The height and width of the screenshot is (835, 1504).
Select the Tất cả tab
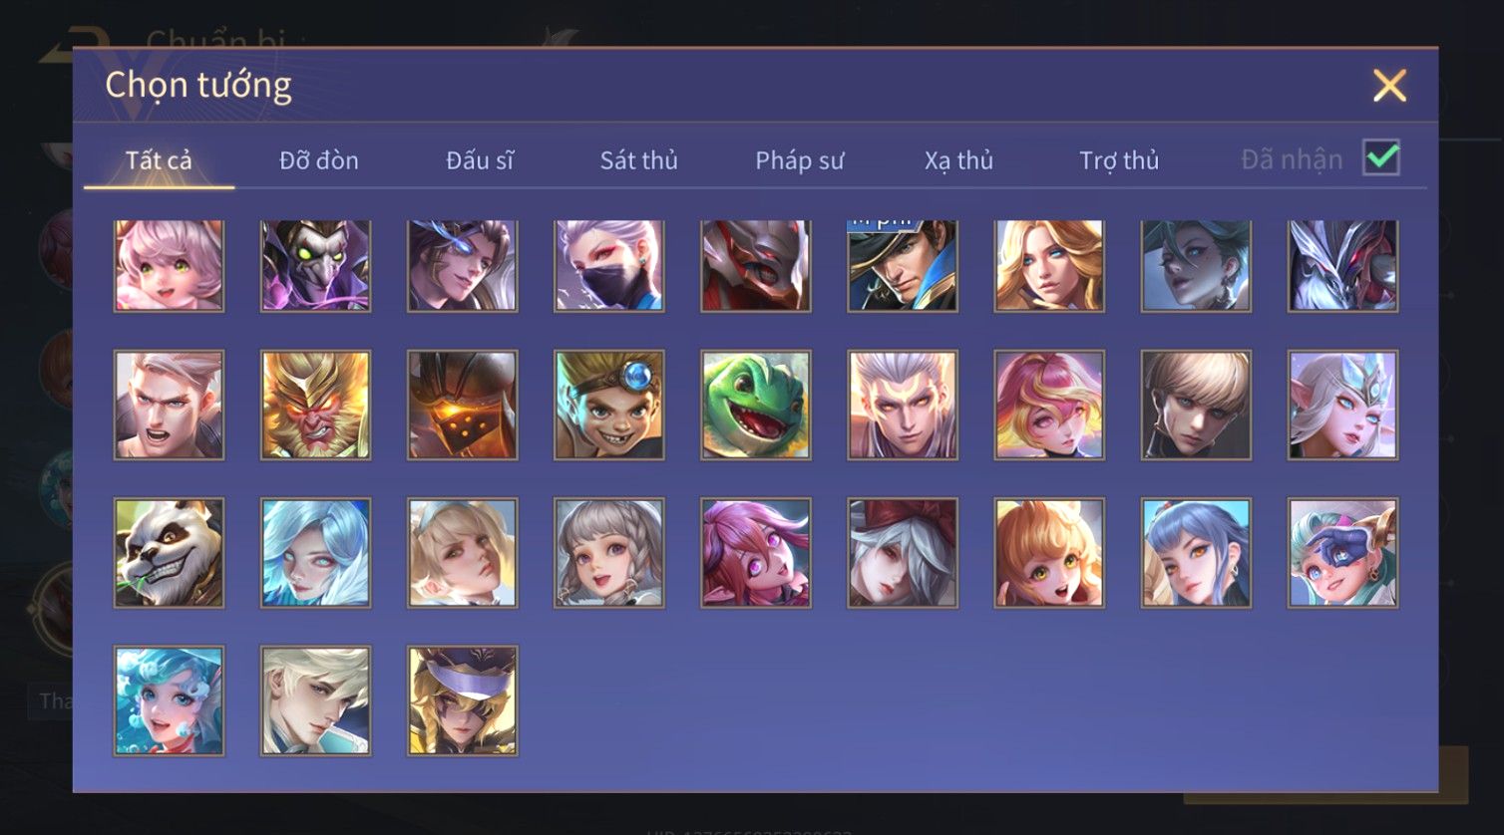159,160
